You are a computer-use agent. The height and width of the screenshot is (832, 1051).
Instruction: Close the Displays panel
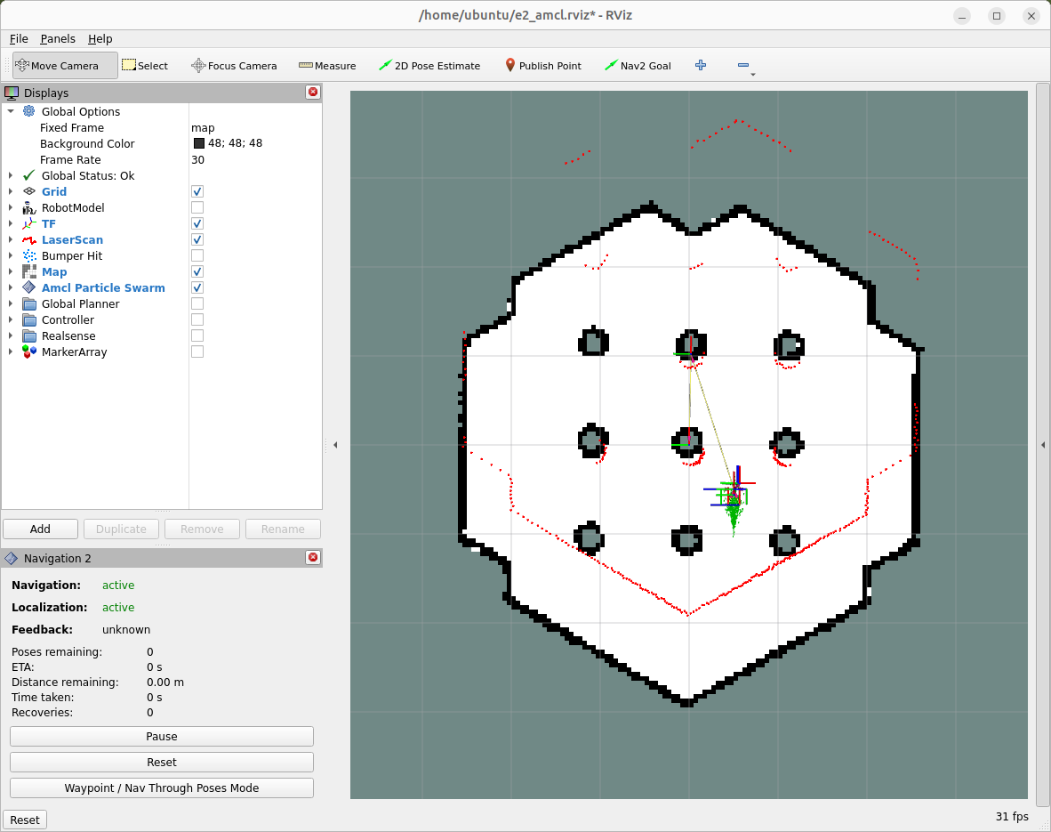pyautogui.click(x=313, y=92)
